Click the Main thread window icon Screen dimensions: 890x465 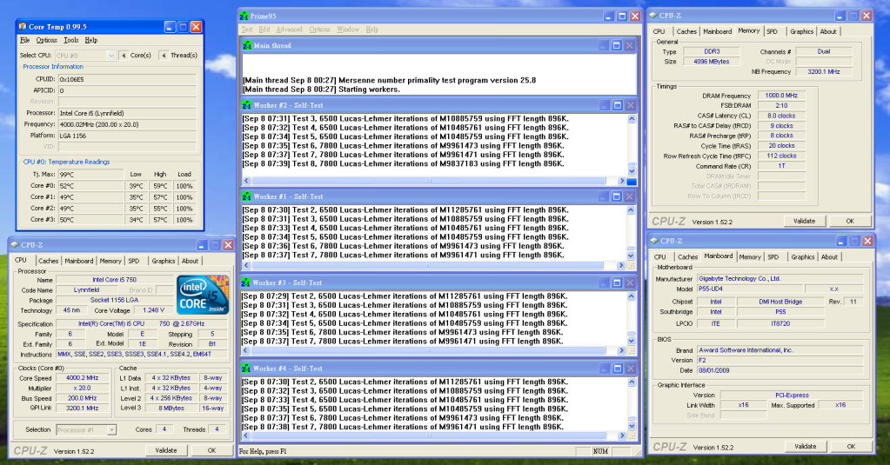click(247, 45)
